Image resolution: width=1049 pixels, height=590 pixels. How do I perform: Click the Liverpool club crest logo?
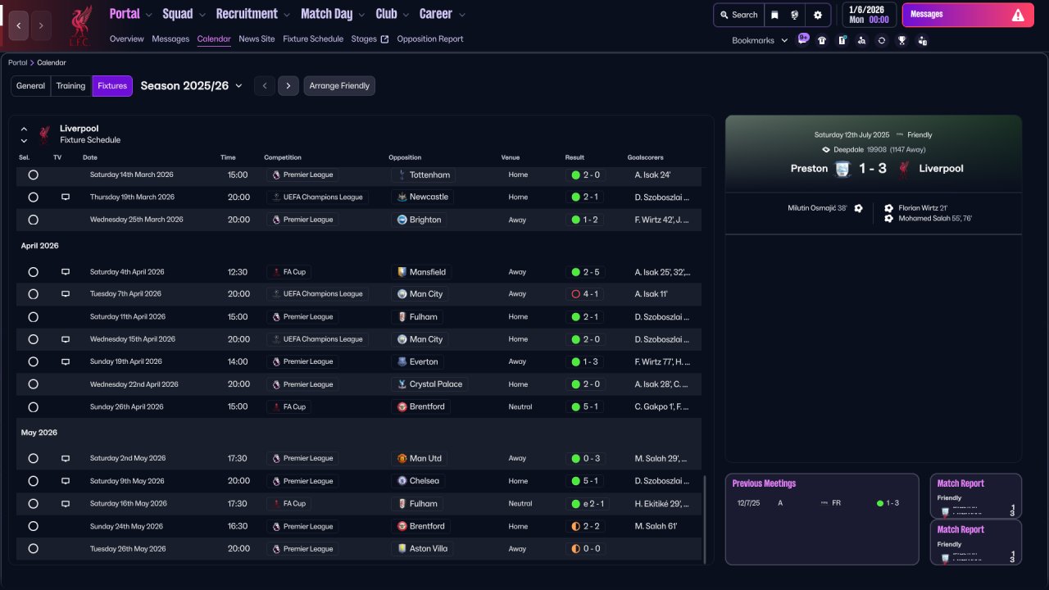[x=79, y=25]
